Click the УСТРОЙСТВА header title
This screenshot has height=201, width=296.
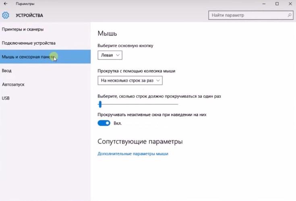click(29, 16)
